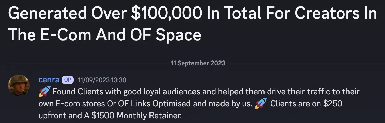385x123 pixels.
Task: Click the rocket emoji before 'Clients are on'
Action: point(260,103)
